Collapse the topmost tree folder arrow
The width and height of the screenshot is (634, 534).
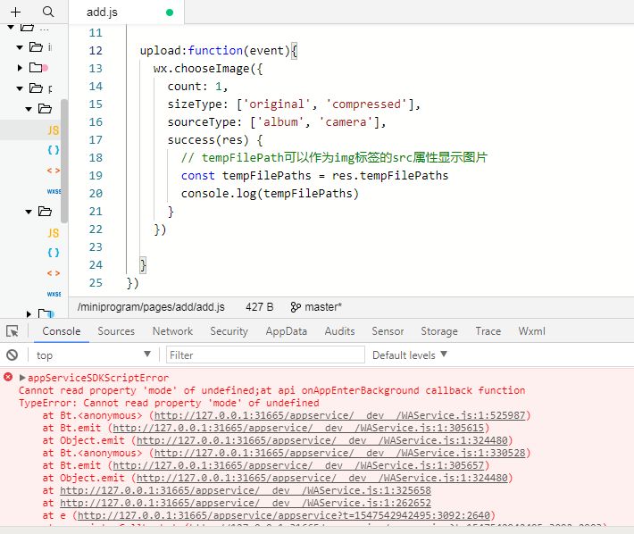coord(11,27)
